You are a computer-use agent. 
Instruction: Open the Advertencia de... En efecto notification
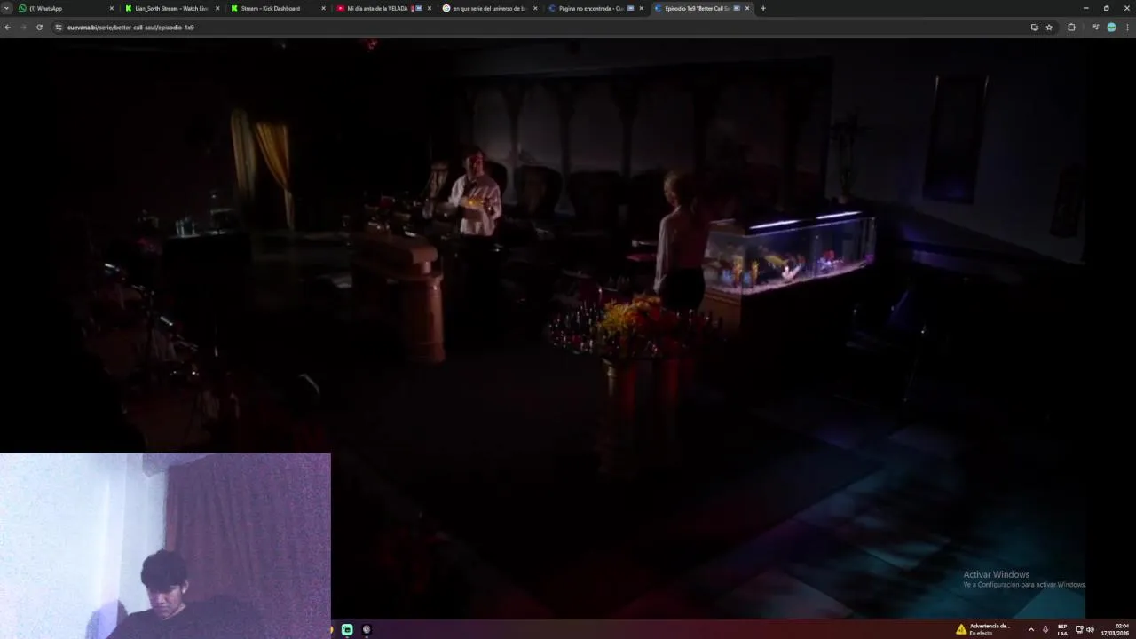coord(983,629)
